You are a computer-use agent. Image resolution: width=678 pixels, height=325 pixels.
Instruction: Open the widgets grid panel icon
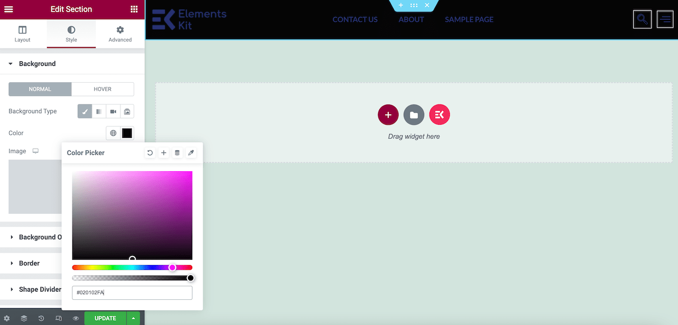click(134, 9)
